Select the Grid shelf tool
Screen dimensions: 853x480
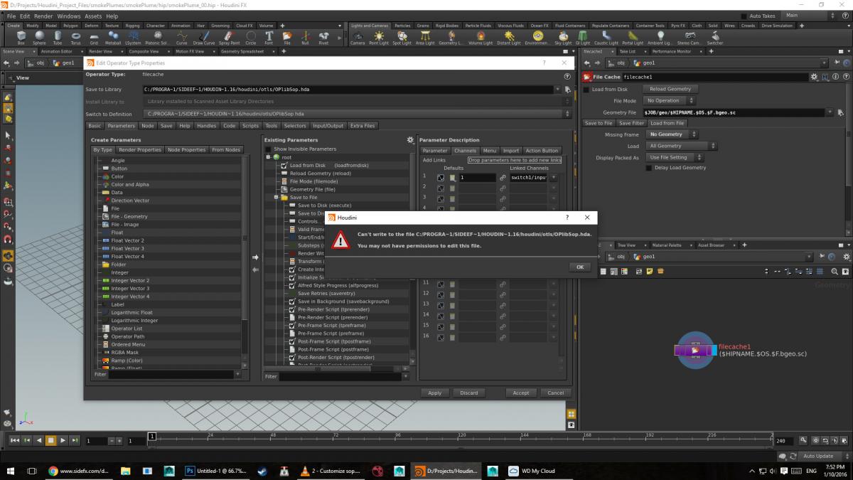click(x=94, y=38)
